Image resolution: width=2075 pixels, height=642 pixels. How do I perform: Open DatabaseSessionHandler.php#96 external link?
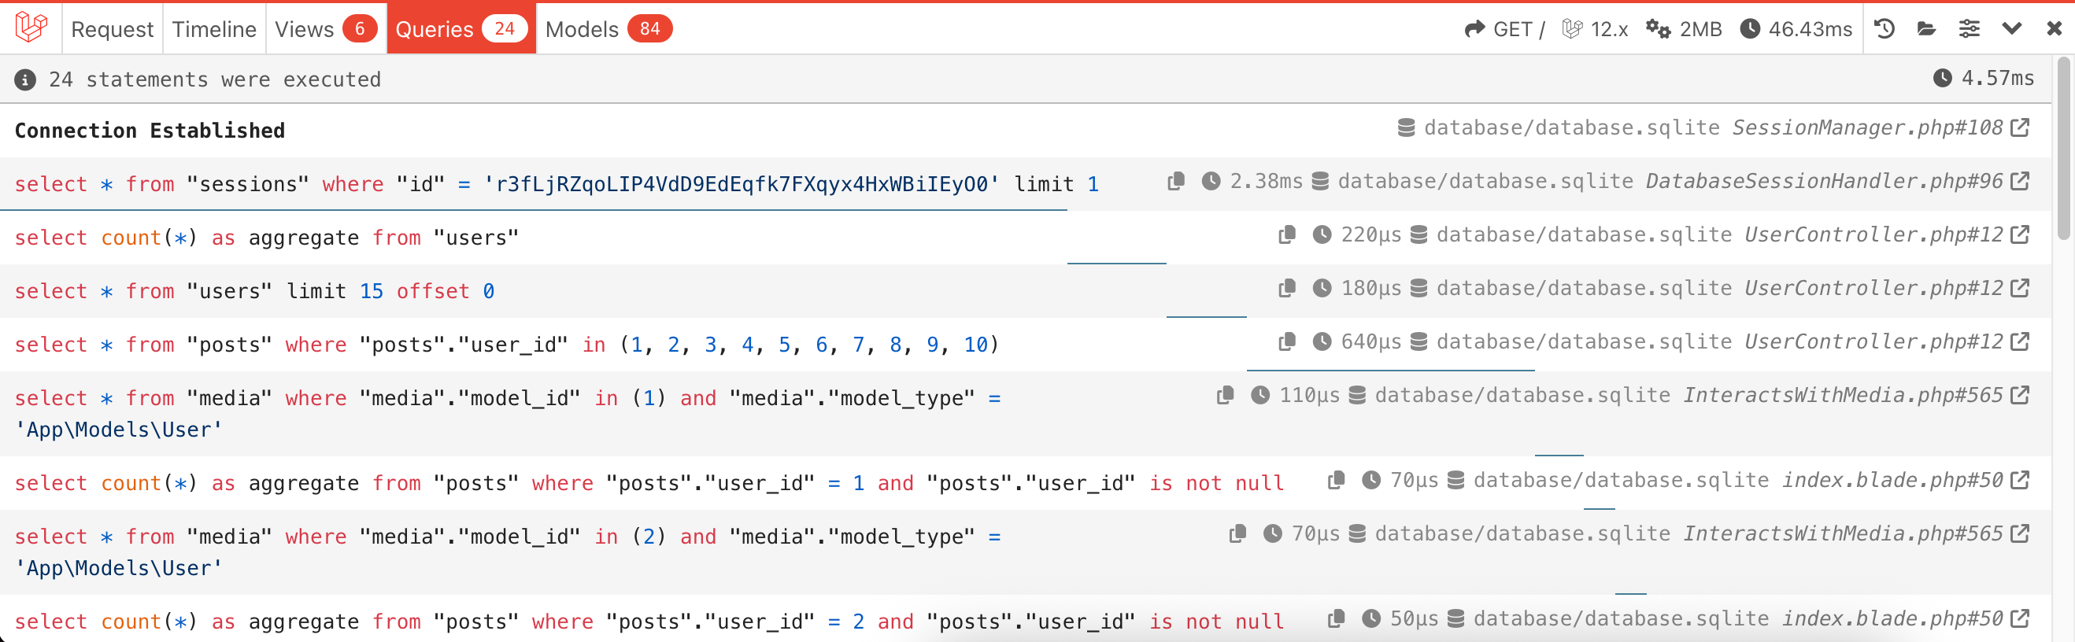pos(2019,181)
